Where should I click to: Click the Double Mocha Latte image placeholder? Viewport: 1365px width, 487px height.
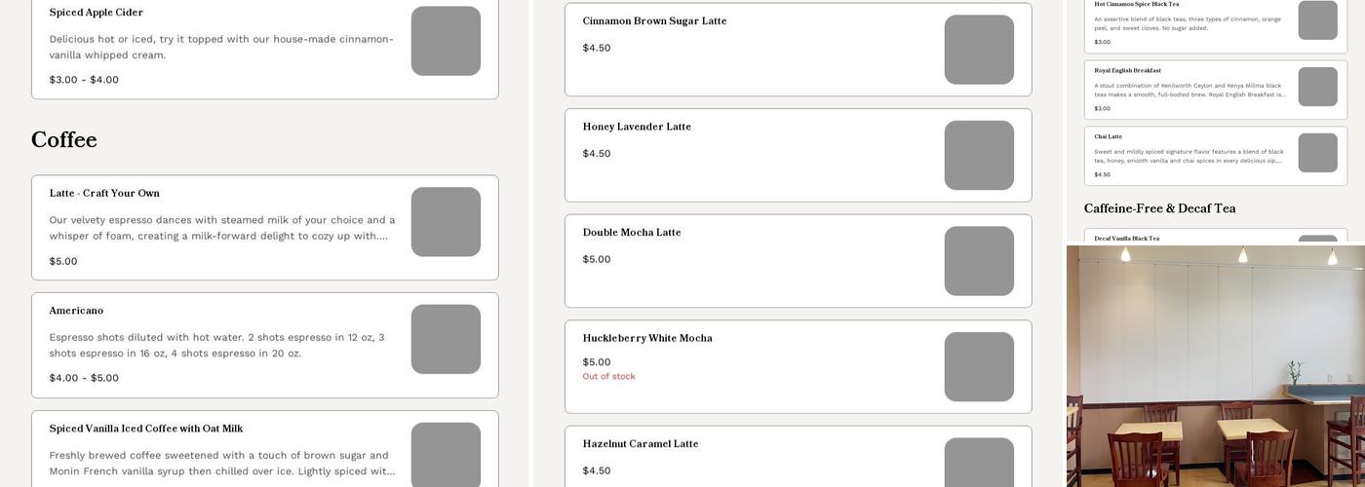click(x=979, y=261)
